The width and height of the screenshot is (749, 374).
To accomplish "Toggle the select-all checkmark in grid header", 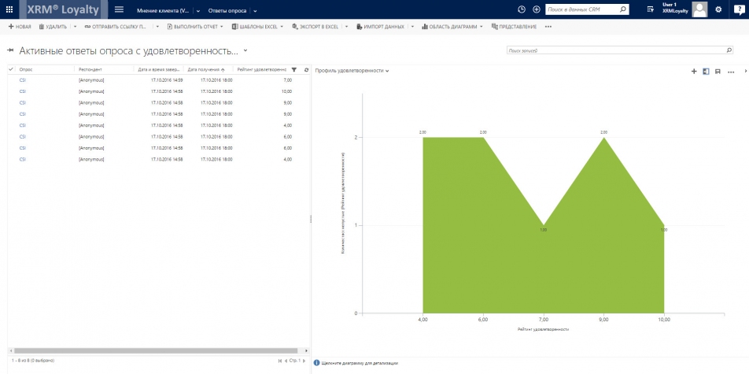I will pyautogui.click(x=11, y=69).
